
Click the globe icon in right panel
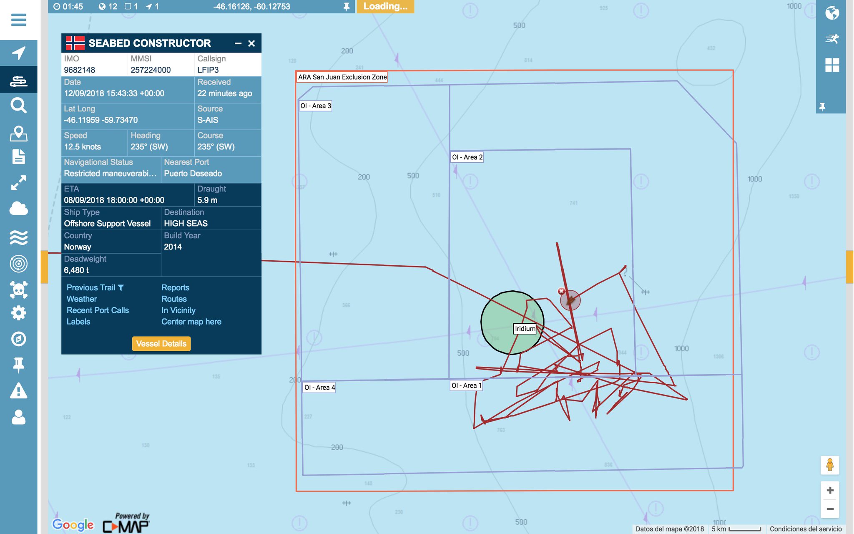pyautogui.click(x=832, y=13)
